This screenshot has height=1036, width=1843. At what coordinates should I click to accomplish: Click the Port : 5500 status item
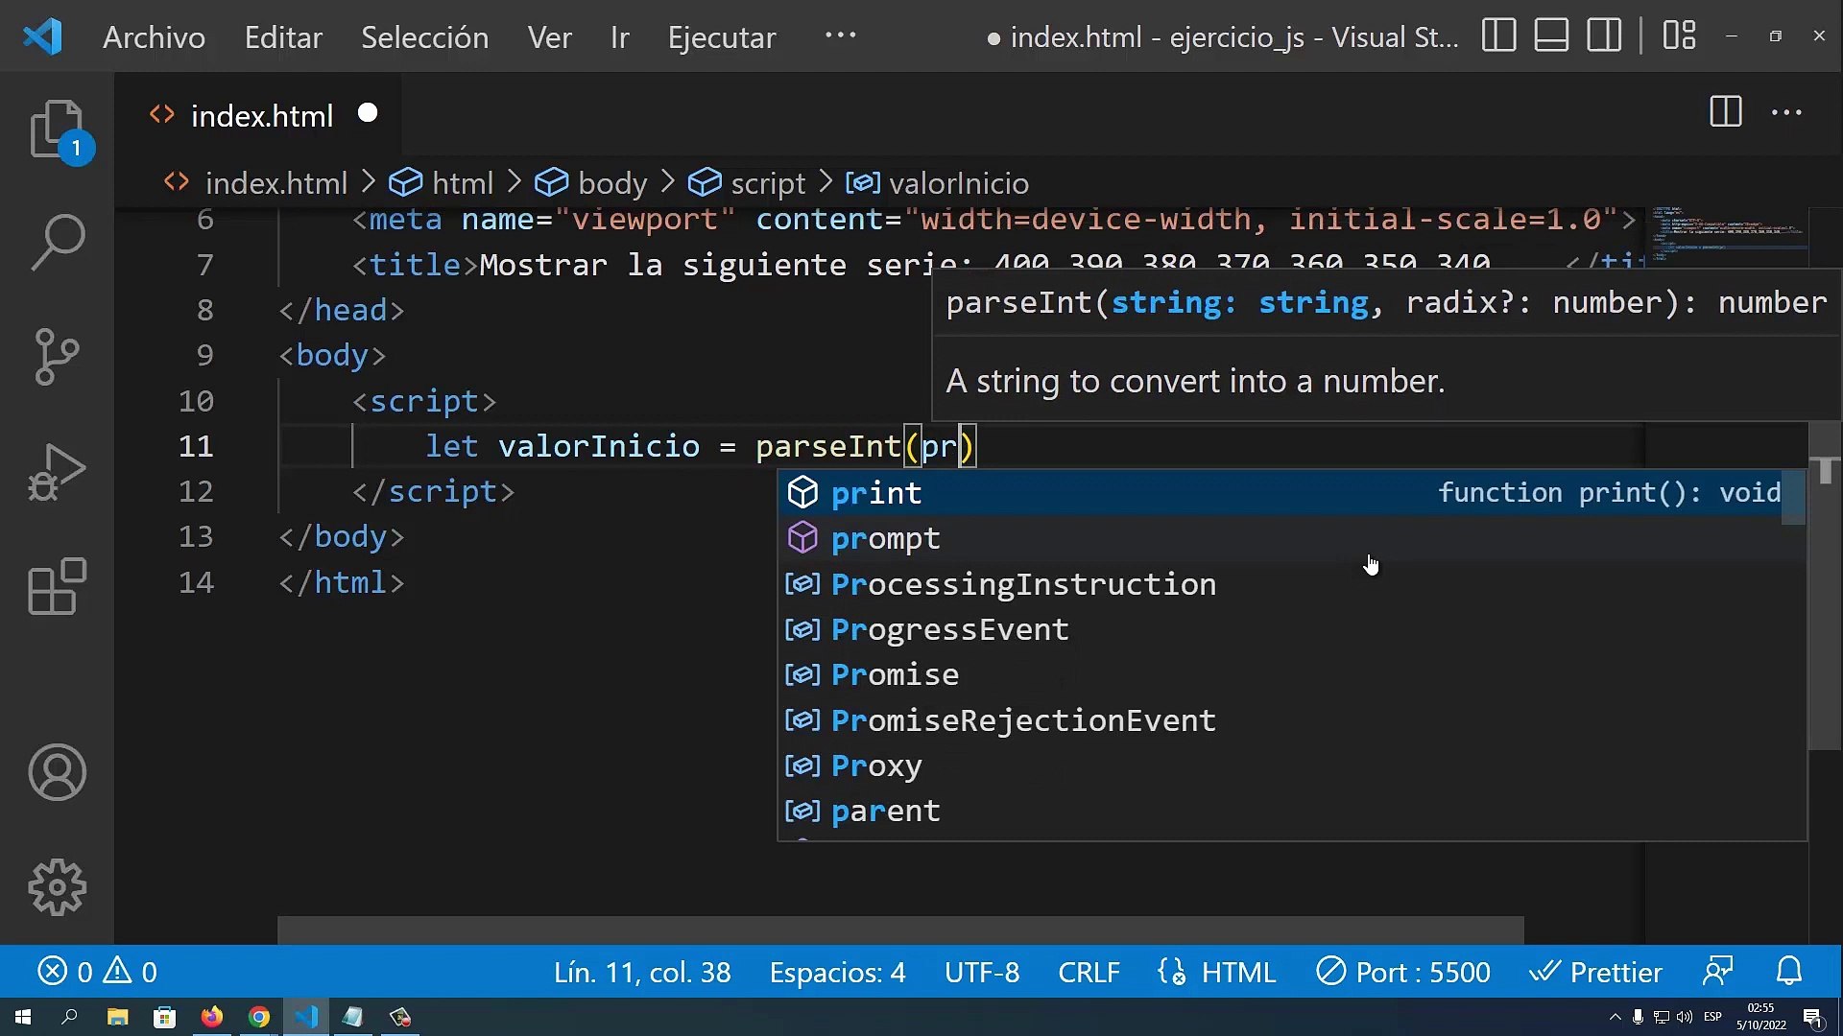[1403, 972]
